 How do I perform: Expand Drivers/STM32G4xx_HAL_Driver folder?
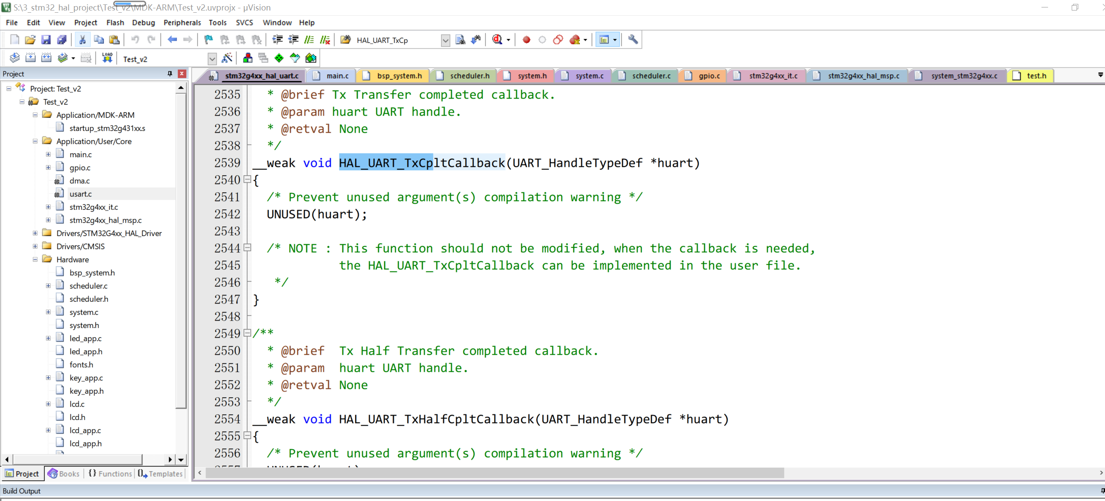click(x=35, y=233)
